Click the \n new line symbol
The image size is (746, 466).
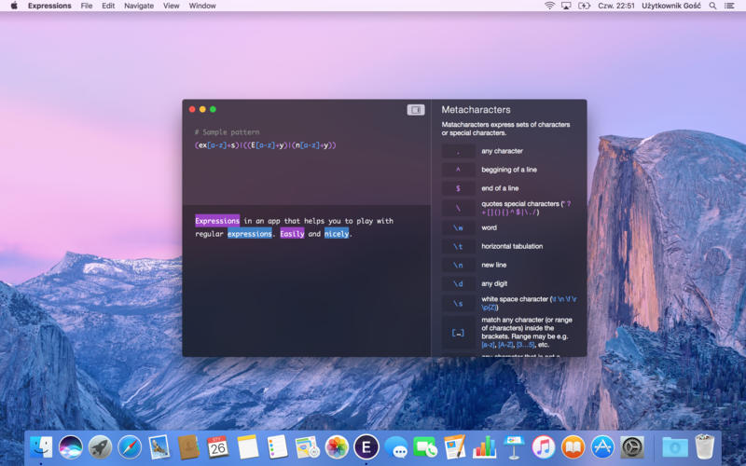(458, 265)
